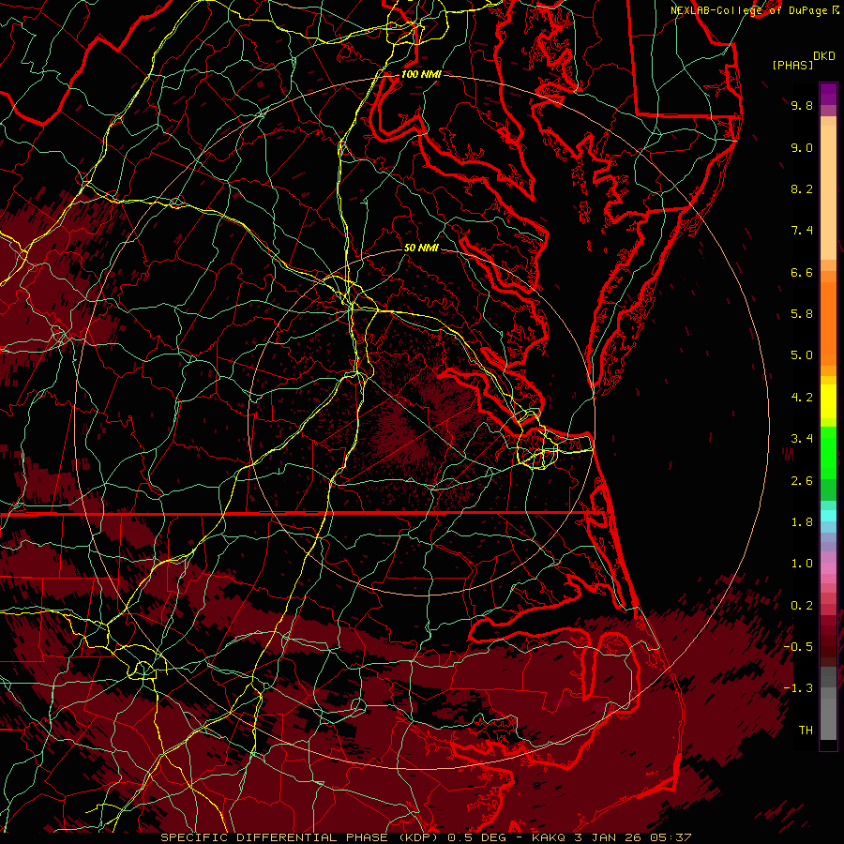Click the KAKQ station ID in the caption

coord(549,837)
